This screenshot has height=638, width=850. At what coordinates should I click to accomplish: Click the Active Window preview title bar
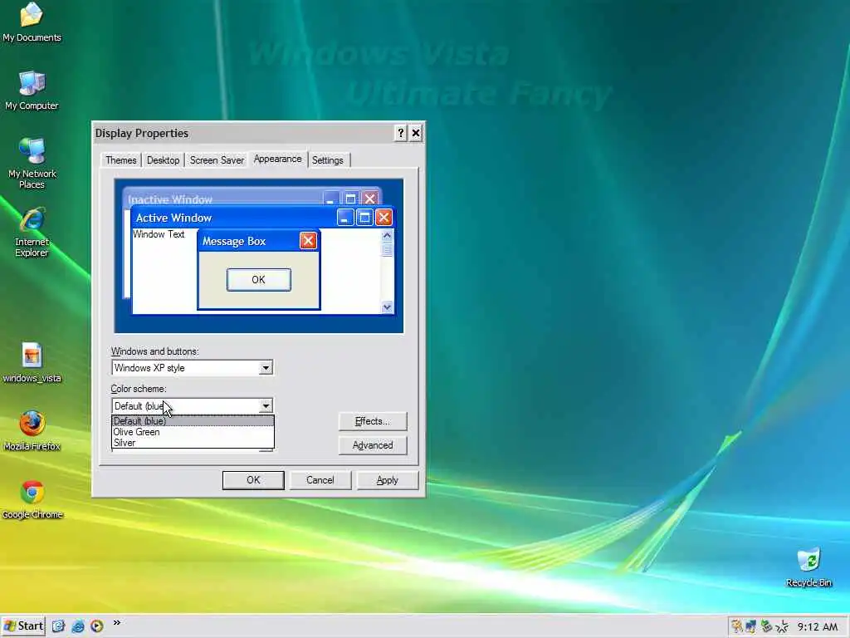coord(263,218)
